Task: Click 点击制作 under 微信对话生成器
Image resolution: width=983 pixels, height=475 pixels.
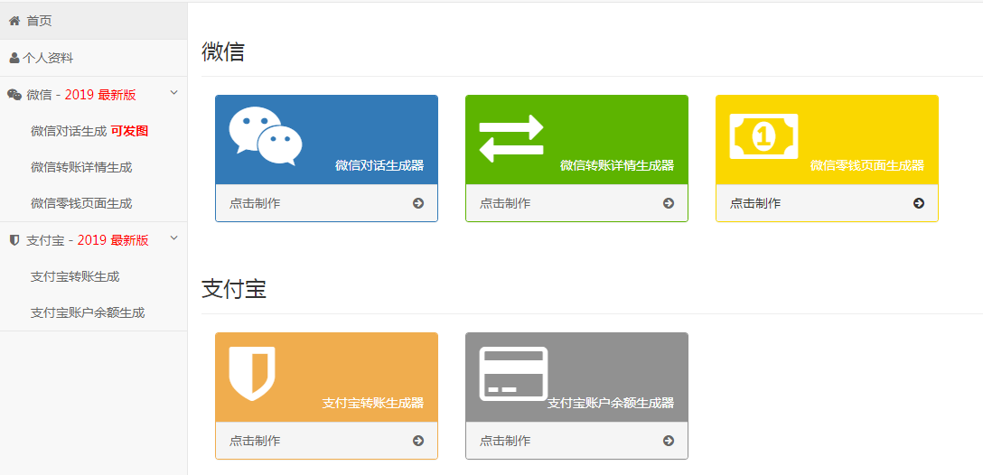Action: pos(255,203)
